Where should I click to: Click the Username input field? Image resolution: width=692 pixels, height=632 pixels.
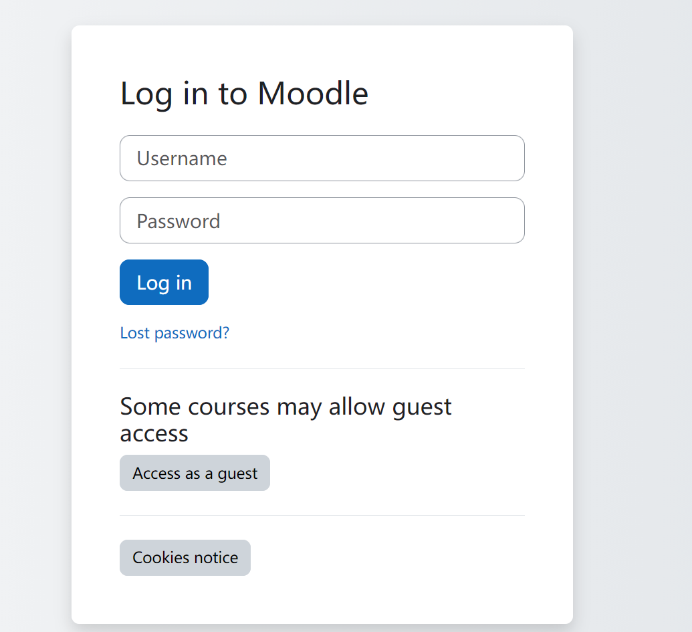tap(322, 159)
